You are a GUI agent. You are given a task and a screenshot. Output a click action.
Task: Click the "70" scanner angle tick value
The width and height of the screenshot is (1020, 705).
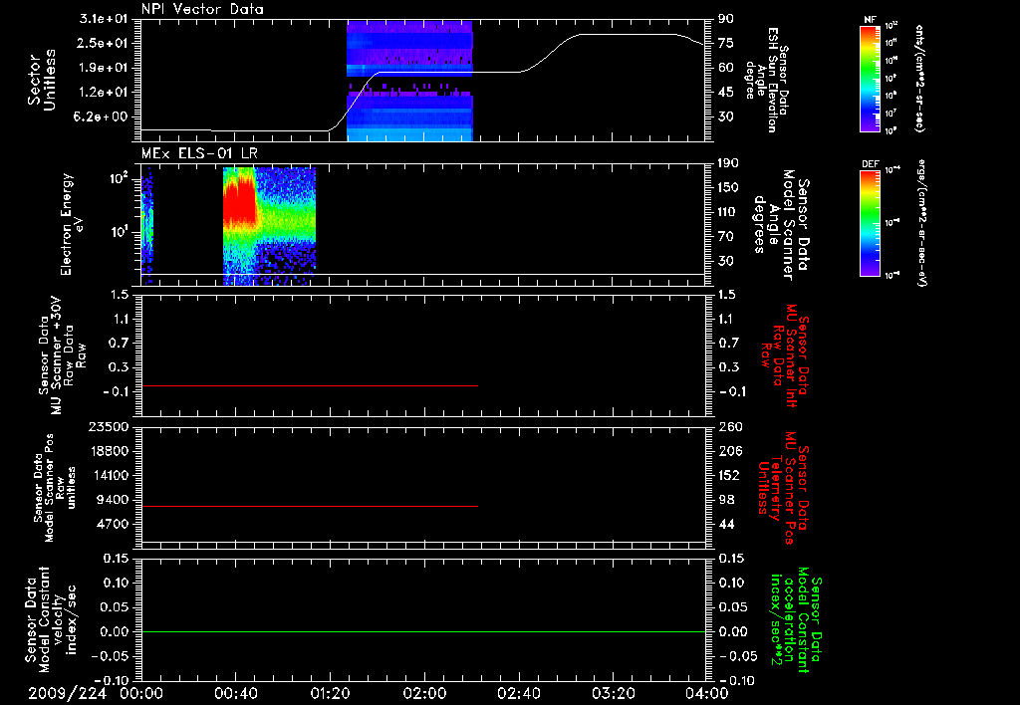(x=726, y=237)
